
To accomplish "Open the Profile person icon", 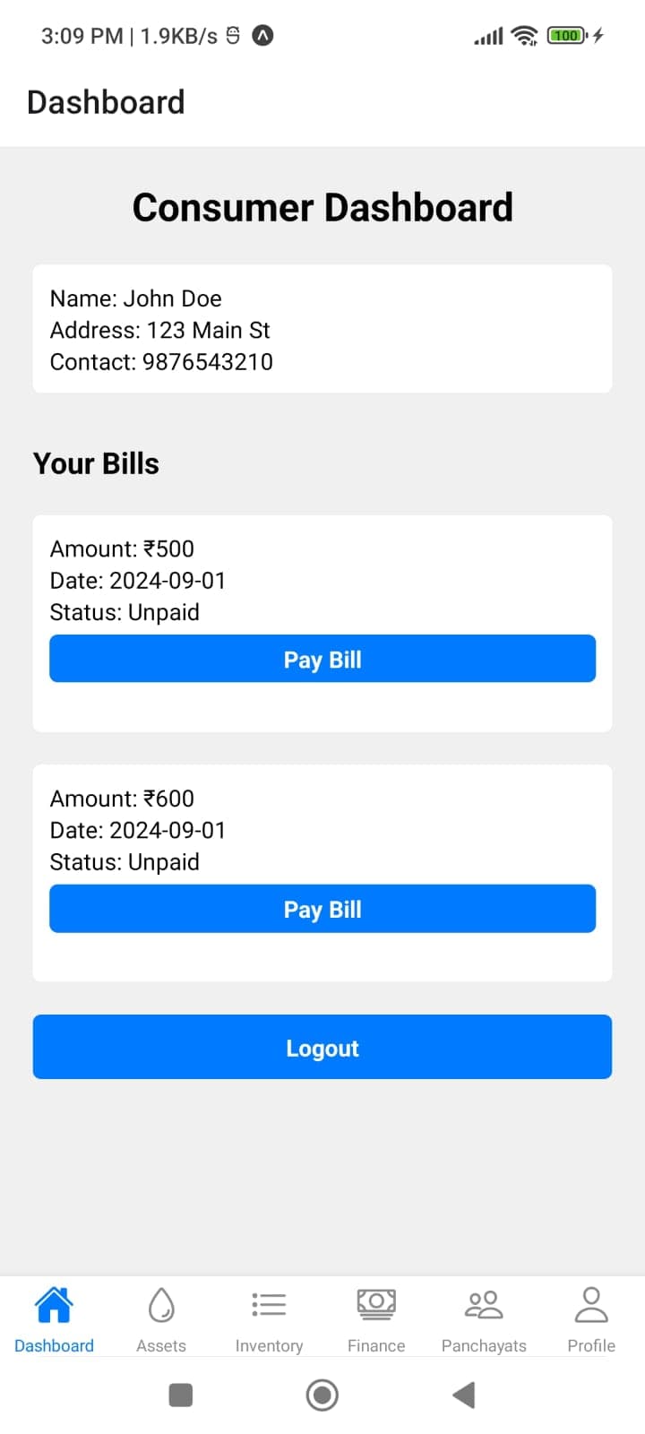I will [591, 1305].
